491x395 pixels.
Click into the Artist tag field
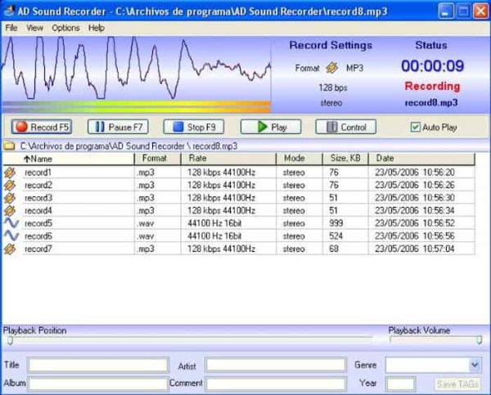pyautogui.click(x=276, y=365)
